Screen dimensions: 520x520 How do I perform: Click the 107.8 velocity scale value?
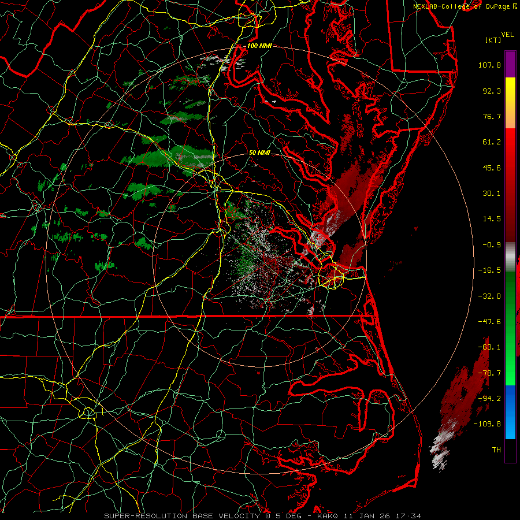489,65
